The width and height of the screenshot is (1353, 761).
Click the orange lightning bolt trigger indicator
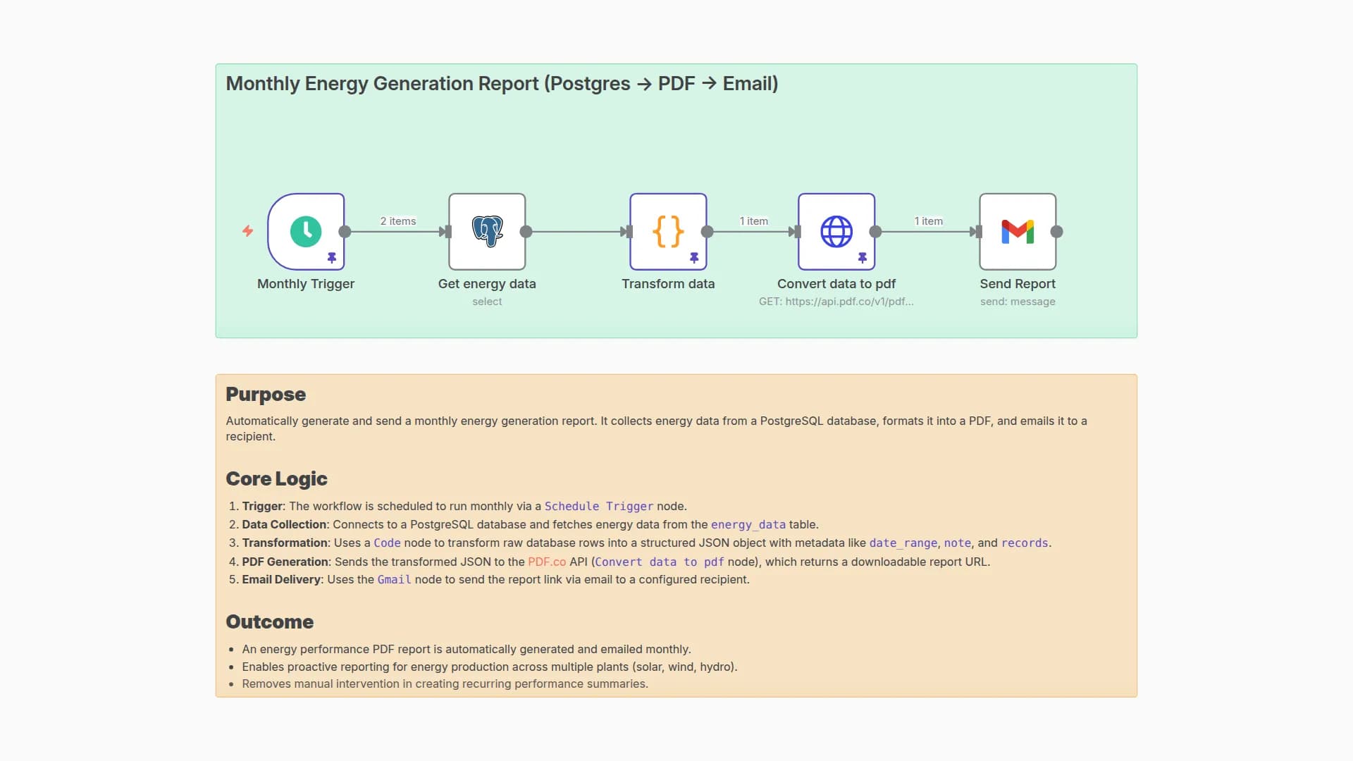pyautogui.click(x=247, y=231)
